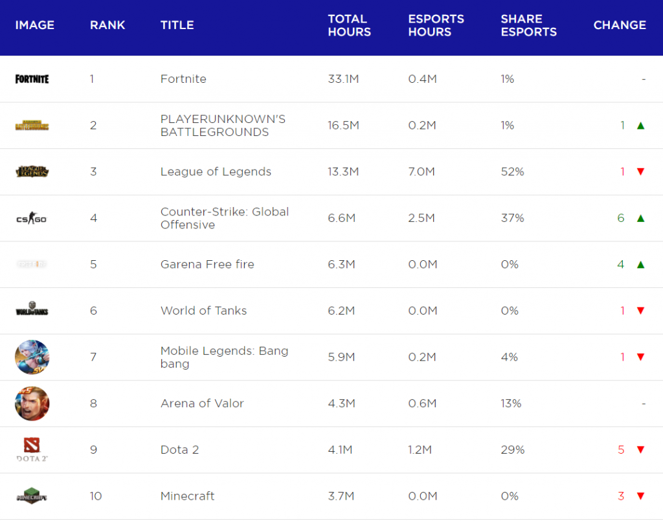663x521 pixels.
Task: Select the Mobile Legends: Bang bang title
Action: 224,357
